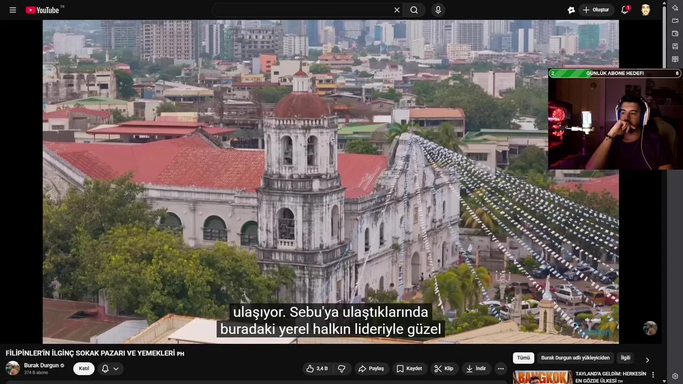The width and height of the screenshot is (683, 384).
Task: Select the Burak Durgun adlı yükleyiciden chip
Action: (575, 358)
